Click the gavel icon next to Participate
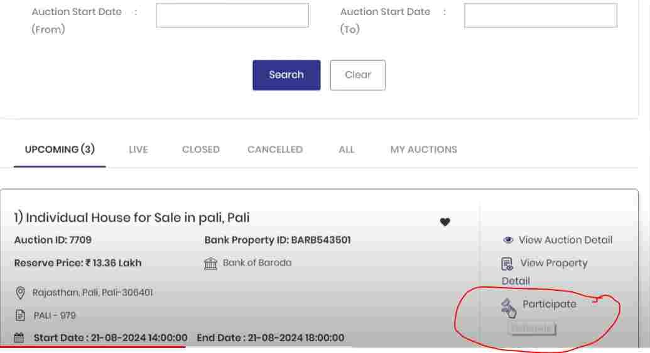650x353 pixels. [508, 308]
